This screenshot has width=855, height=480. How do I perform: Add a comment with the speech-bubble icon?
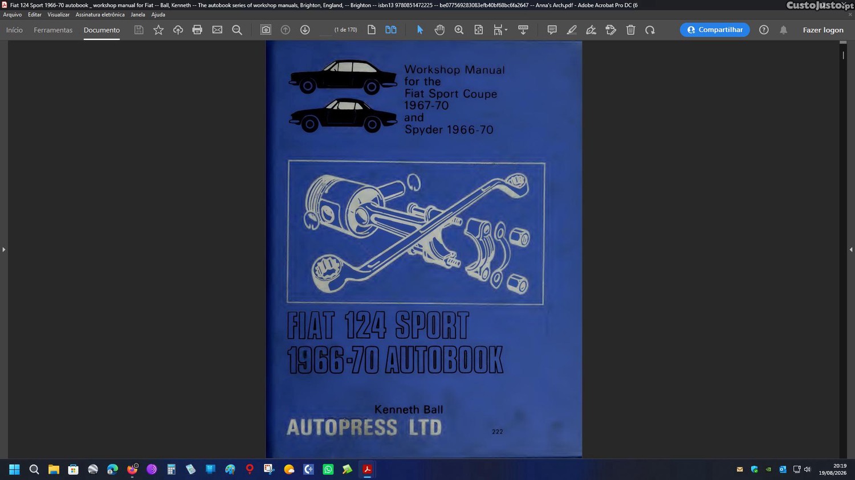point(552,30)
